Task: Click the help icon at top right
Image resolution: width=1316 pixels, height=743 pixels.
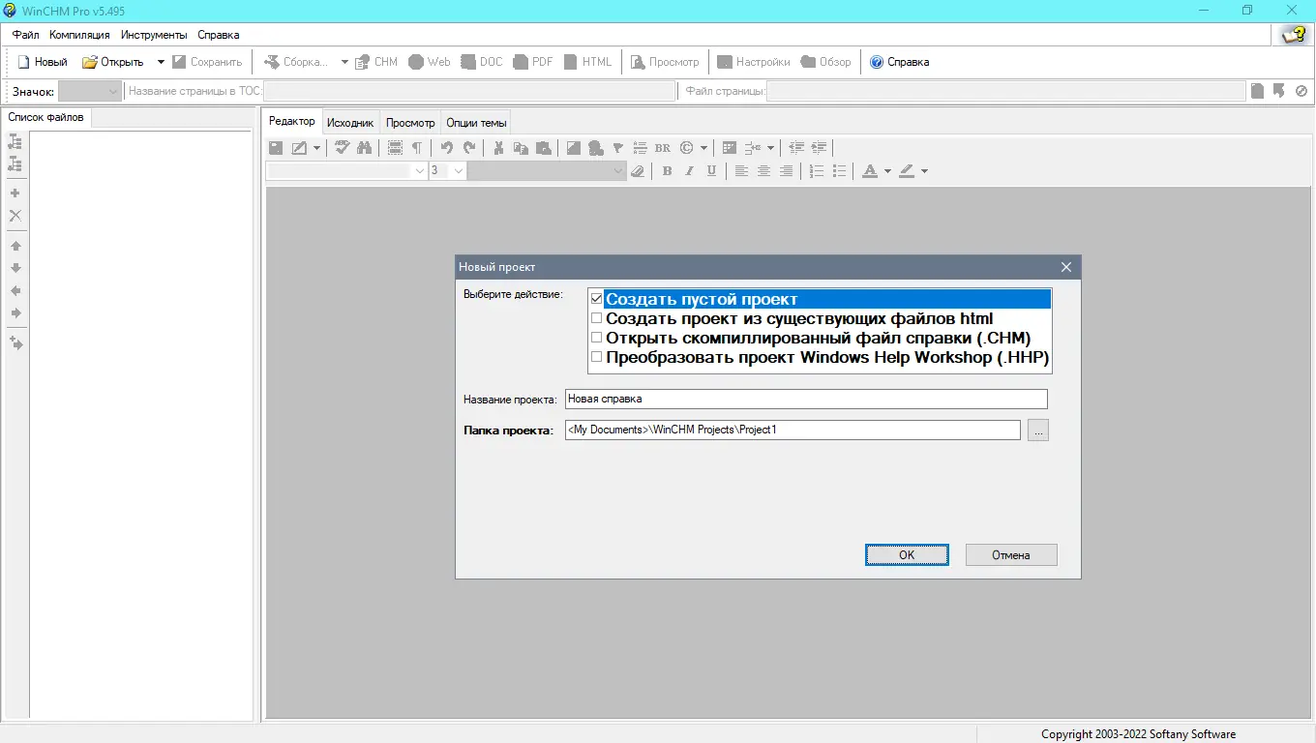Action: coord(1294,35)
